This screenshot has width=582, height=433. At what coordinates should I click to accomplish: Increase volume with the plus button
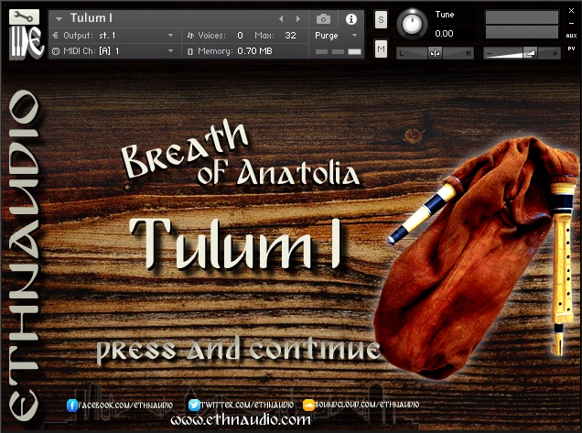[x=555, y=54]
